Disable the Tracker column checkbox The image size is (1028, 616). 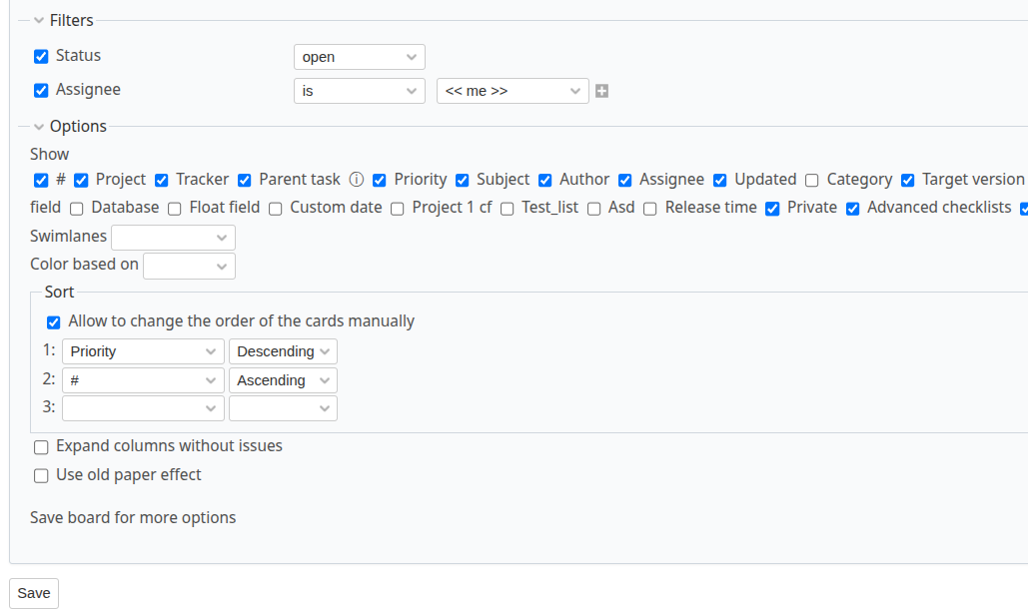point(161,180)
